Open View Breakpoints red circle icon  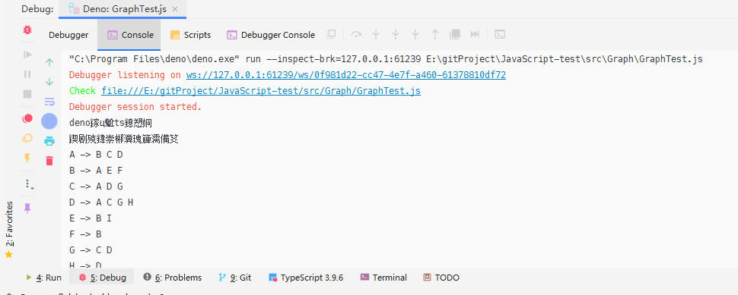pos(27,118)
